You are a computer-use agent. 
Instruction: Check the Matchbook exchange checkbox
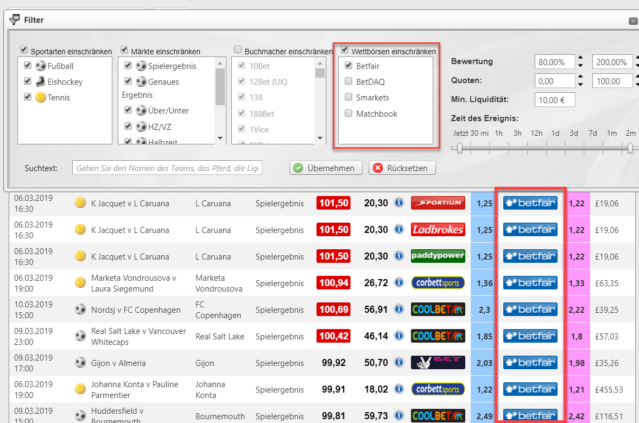tap(349, 113)
